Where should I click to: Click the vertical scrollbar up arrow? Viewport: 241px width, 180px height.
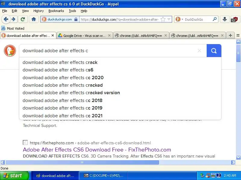click(x=238, y=41)
